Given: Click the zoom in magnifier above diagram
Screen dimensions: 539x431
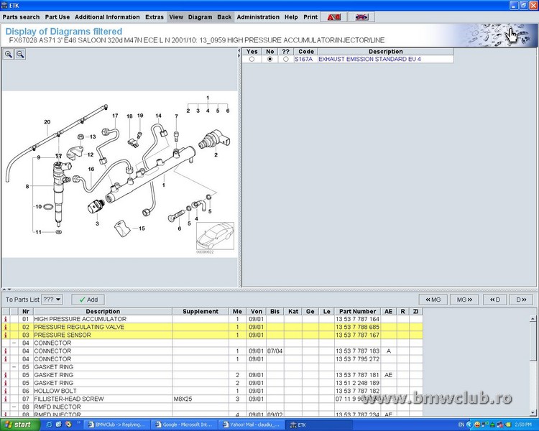Looking at the screenshot, I should coord(9,54).
